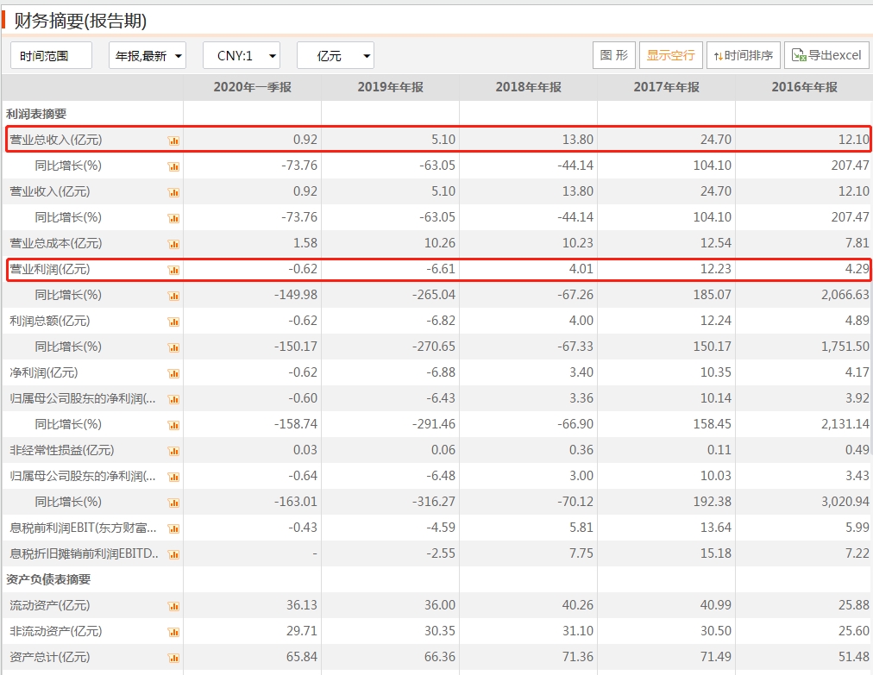873x675 pixels.
Task: Open the 年报,最新 report type dropdown
Action: coord(148,56)
